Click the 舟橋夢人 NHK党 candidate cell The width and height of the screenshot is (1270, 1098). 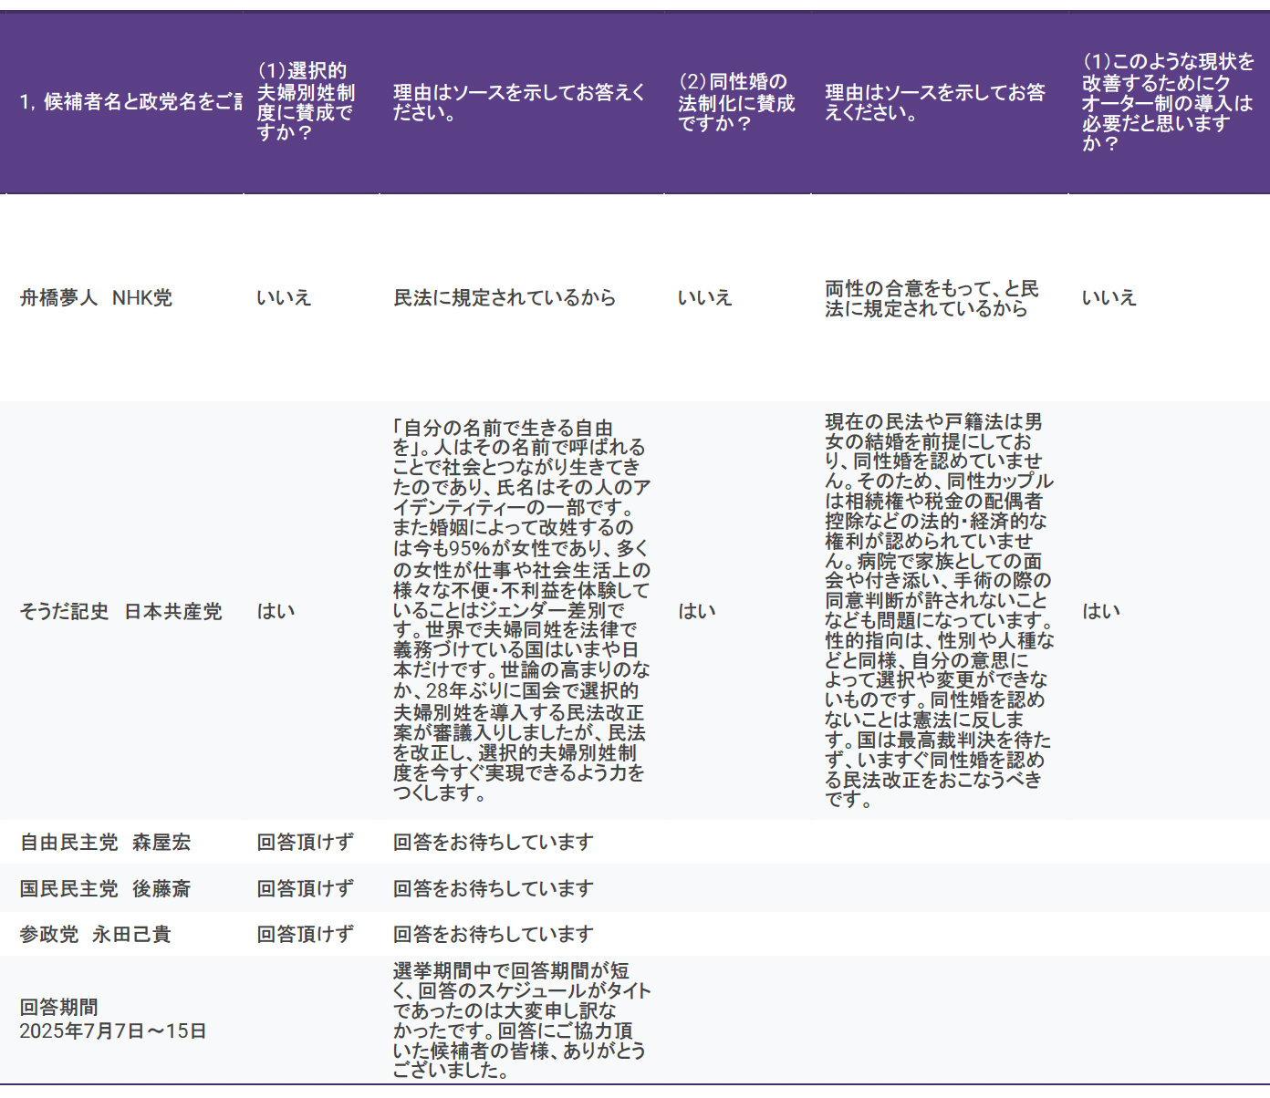(x=96, y=298)
